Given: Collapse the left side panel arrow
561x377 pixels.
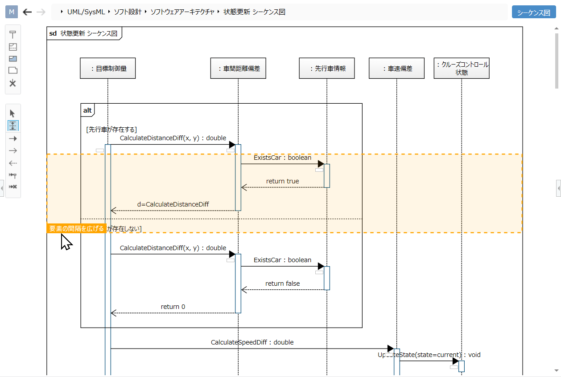Looking at the screenshot, I should coord(2,188).
